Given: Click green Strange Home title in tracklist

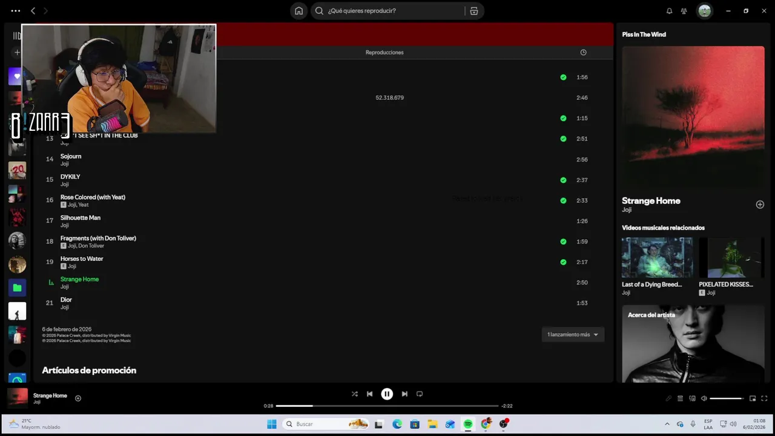Looking at the screenshot, I should 79,279.
